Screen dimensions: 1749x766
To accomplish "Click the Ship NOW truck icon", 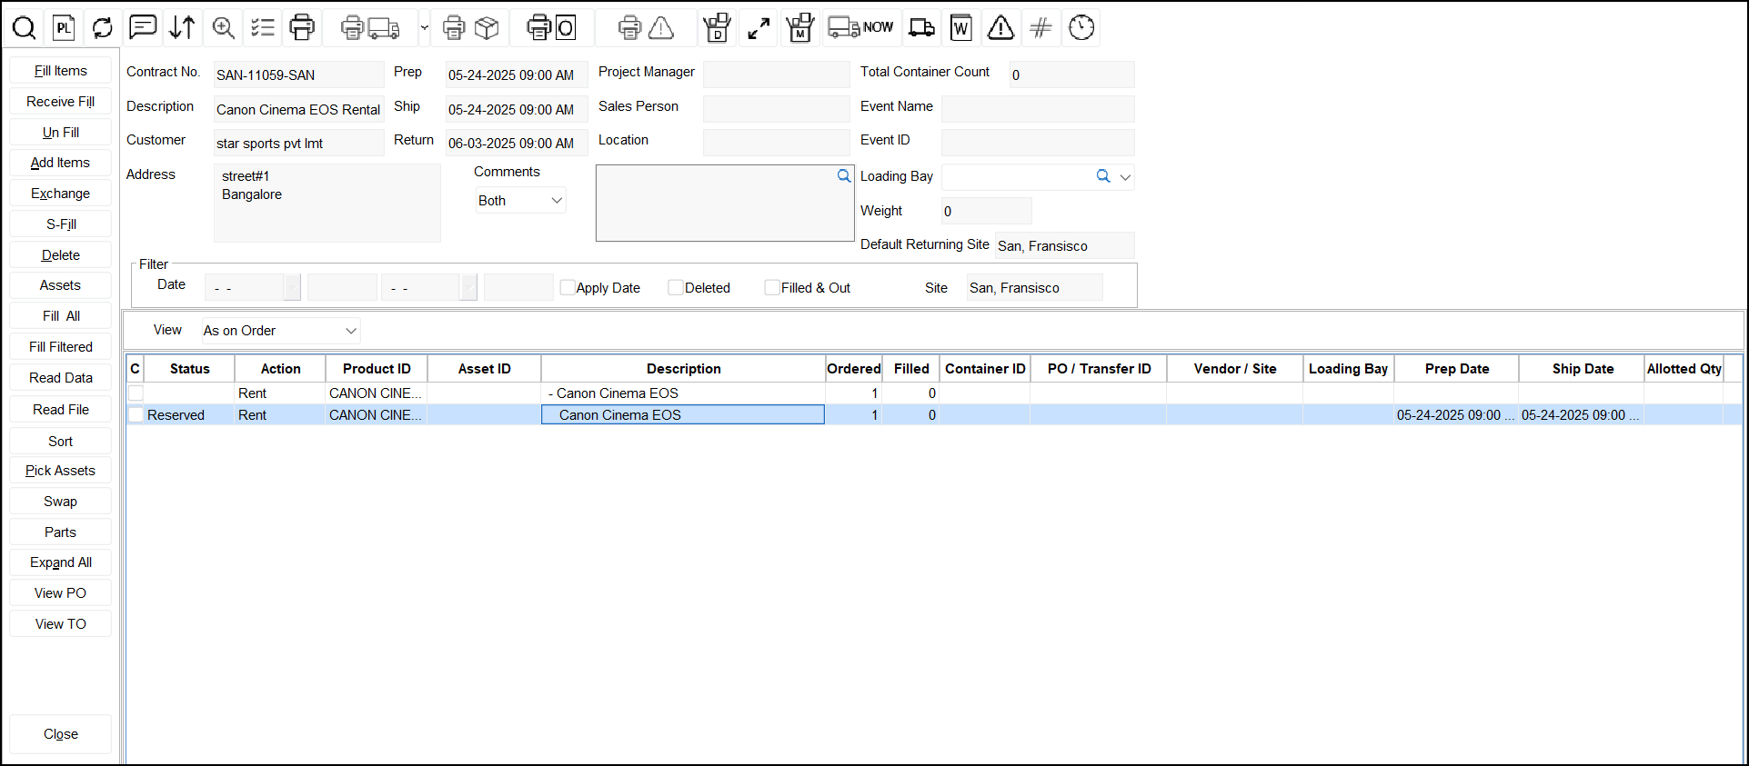I will click(x=859, y=28).
